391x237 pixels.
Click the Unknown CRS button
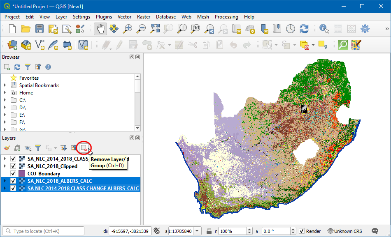coord(345,231)
